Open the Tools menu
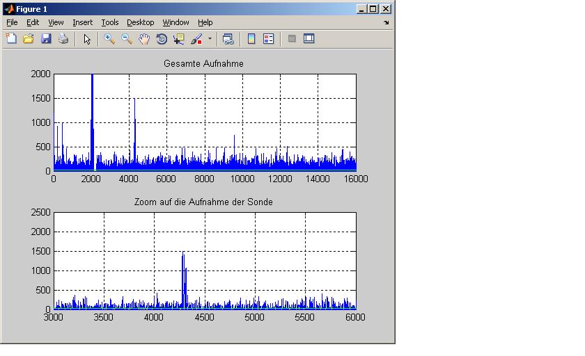Viewport: 585px width, 356px height. pos(109,22)
